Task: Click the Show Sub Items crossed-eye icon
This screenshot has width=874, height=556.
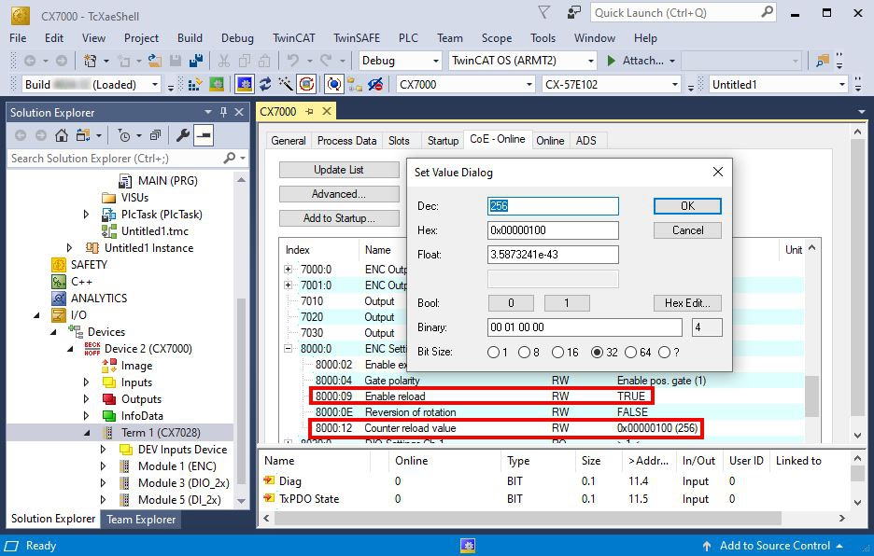Action: point(375,85)
